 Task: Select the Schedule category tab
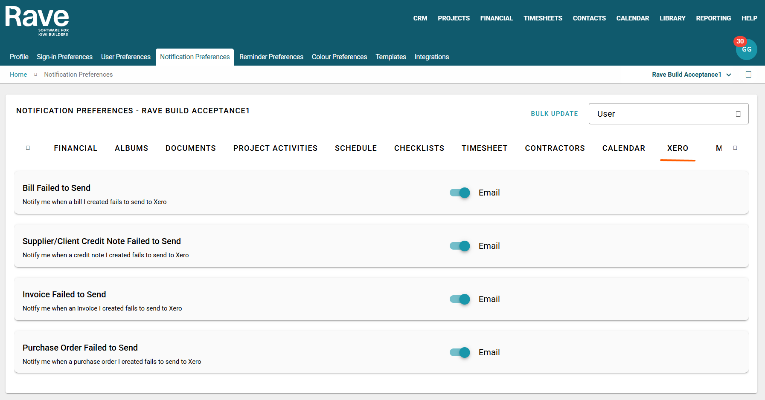(356, 148)
